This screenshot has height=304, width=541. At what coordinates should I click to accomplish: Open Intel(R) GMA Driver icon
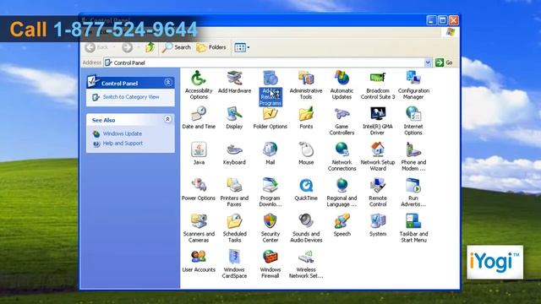(378, 121)
